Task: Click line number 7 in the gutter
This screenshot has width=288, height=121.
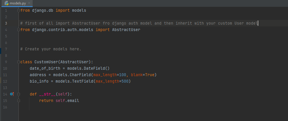Action: [6, 49]
